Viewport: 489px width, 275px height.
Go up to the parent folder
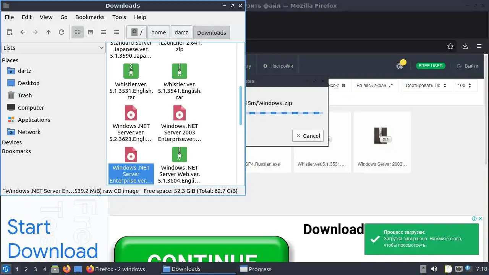point(49,32)
